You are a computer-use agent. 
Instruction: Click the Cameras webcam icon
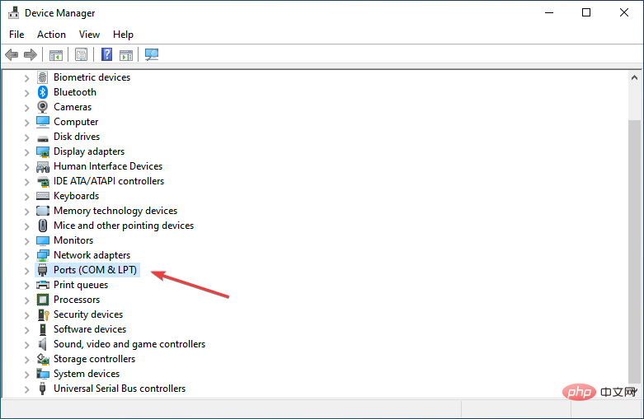pos(43,107)
